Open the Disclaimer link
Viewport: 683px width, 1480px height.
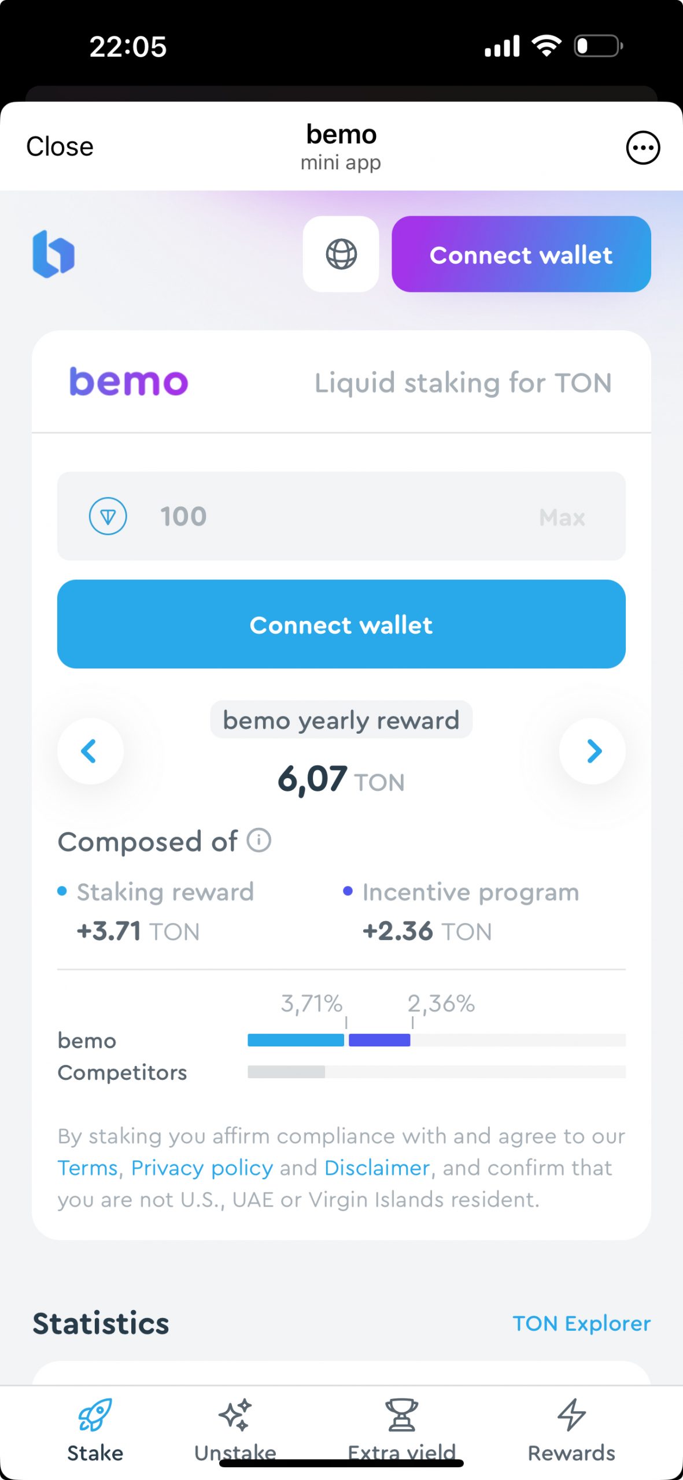point(377,1168)
